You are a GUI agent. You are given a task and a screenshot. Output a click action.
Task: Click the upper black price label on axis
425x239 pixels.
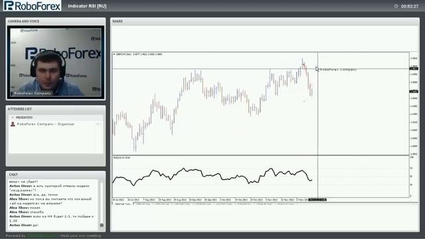click(x=414, y=68)
